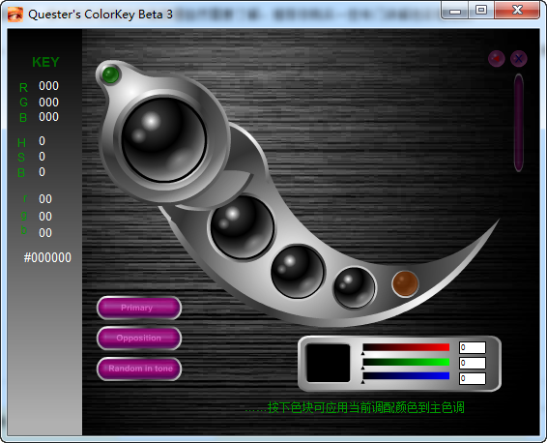Click the Primary button
The height and width of the screenshot is (443, 547).
pos(139,308)
